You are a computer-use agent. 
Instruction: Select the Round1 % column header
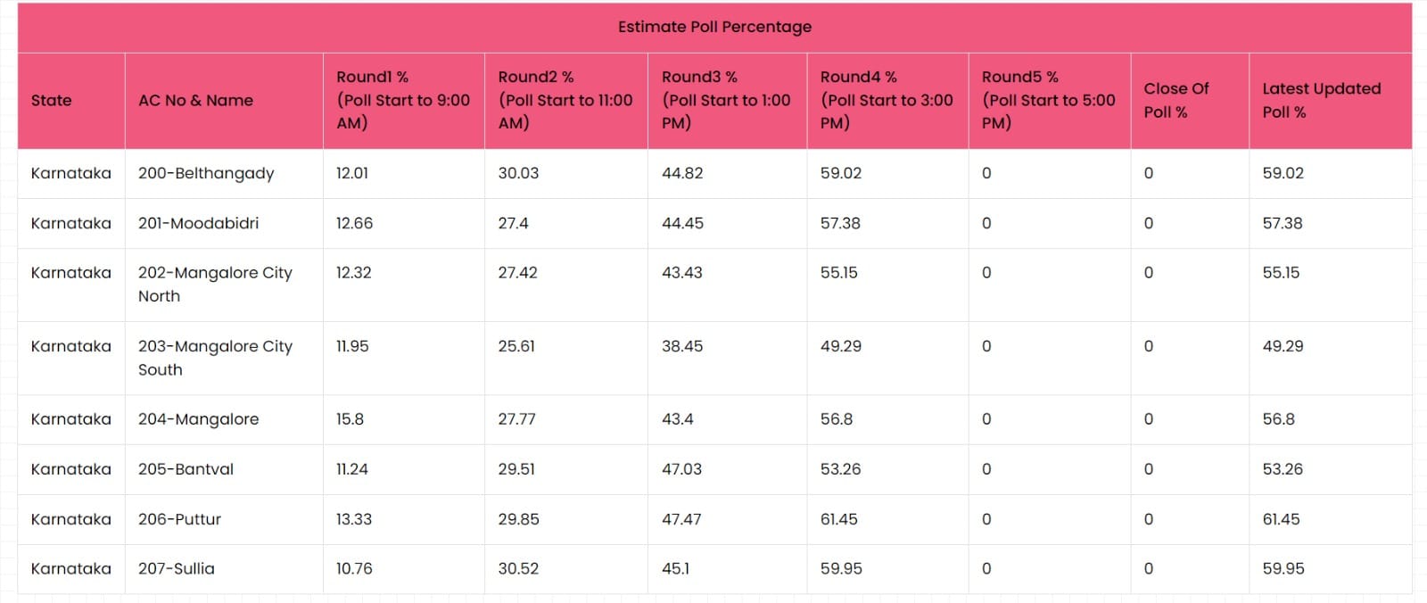click(x=404, y=101)
